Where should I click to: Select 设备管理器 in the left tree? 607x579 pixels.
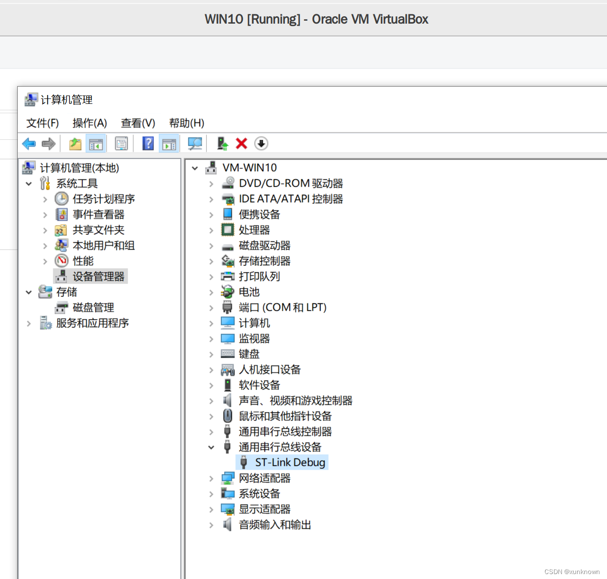pyautogui.click(x=98, y=277)
